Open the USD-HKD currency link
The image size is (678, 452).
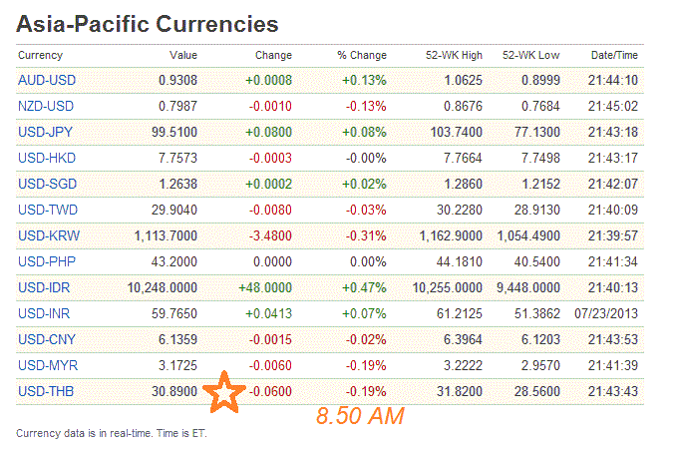(x=46, y=159)
